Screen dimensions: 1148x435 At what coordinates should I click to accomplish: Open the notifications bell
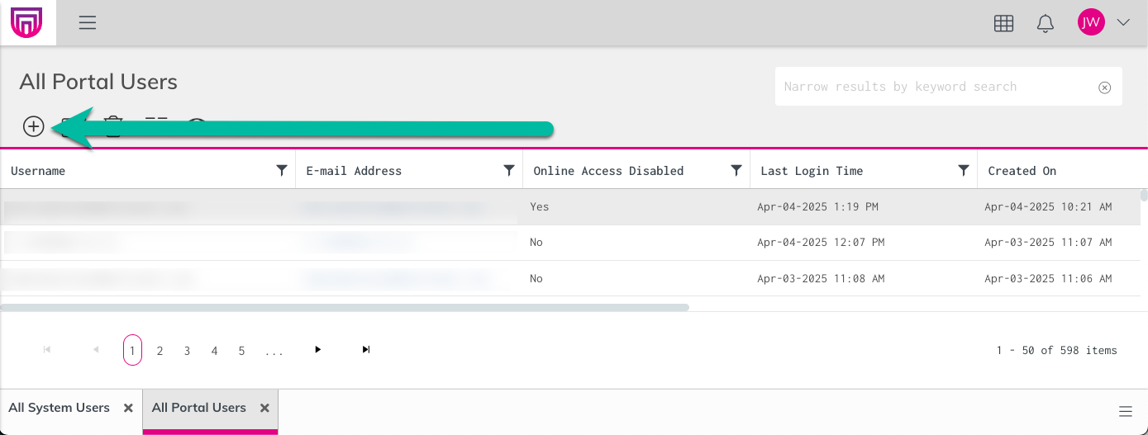[x=1045, y=23]
